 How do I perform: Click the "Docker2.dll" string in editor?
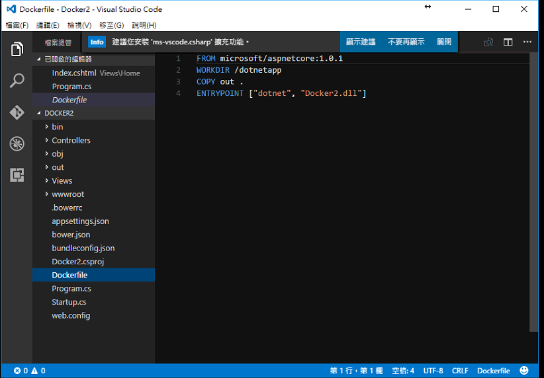click(332, 93)
